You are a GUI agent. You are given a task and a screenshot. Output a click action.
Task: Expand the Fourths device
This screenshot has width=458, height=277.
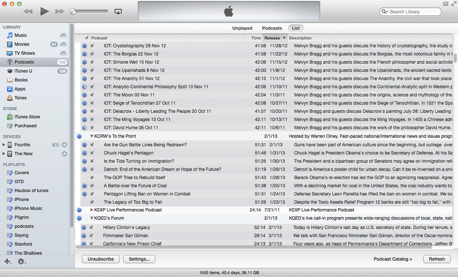pyautogui.click(x=4, y=145)
